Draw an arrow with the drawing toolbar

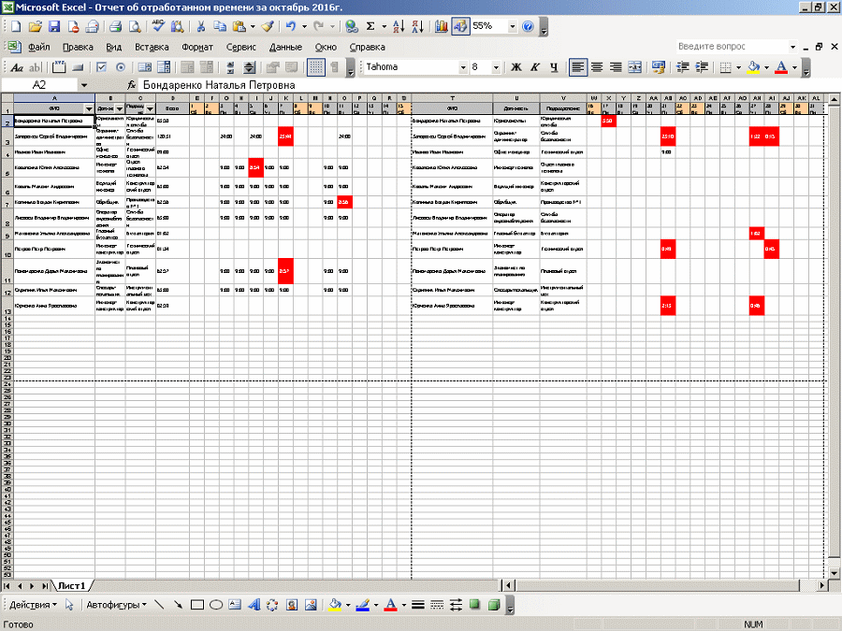tap(178, 605)
